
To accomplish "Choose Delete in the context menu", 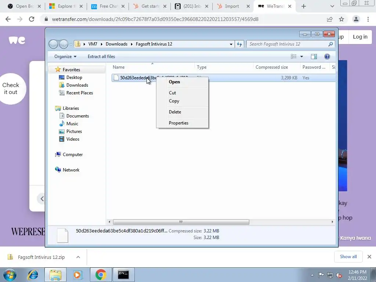I will pyautogui.click(x=175, y=112).
